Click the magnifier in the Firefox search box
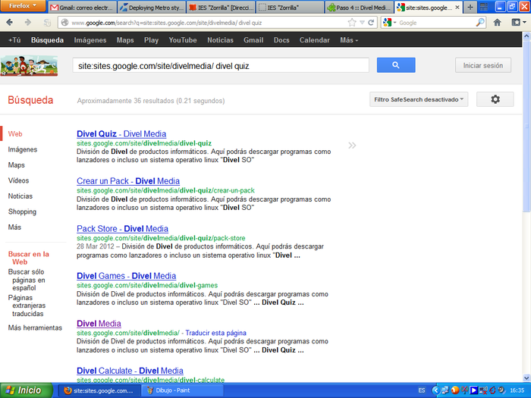This screenshot has width=531, height=398. (480, 23)
